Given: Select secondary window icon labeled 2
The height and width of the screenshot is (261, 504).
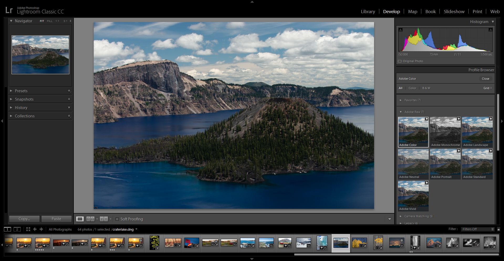Looking at the screenshot, I should (x=17, y=229).
